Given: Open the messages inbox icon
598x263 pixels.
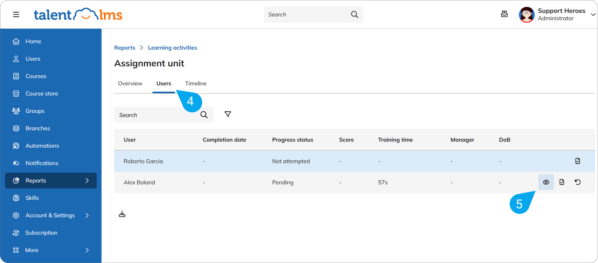Looking at the screenshot, I should click(x=504, y=14).
